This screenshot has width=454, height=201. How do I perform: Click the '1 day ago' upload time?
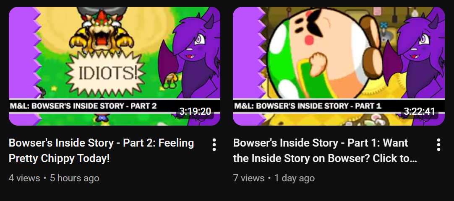tap(295, 178)
